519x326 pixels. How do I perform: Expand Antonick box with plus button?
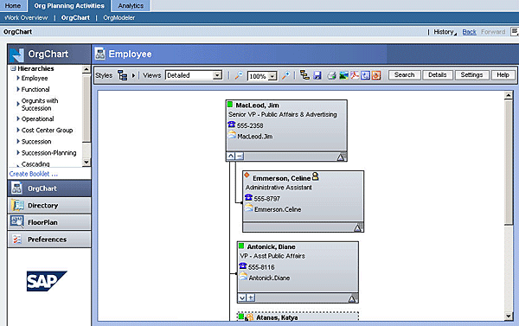pos(251,297)
